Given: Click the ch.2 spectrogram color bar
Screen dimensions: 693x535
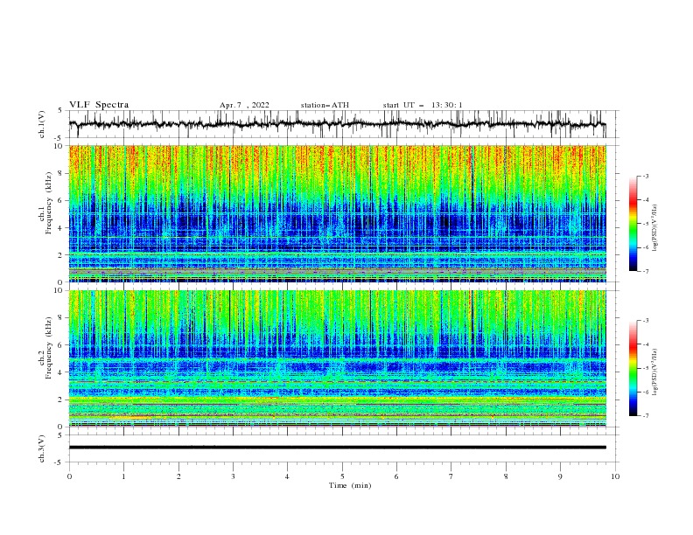Looking at the screenshot, I should click(x=633, y=368).
